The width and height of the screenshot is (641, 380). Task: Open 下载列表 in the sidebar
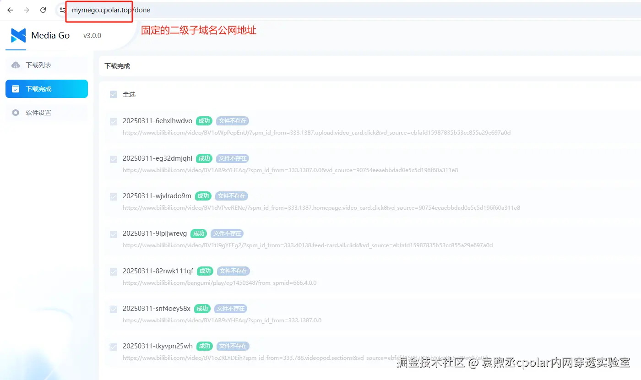point(47,65)
